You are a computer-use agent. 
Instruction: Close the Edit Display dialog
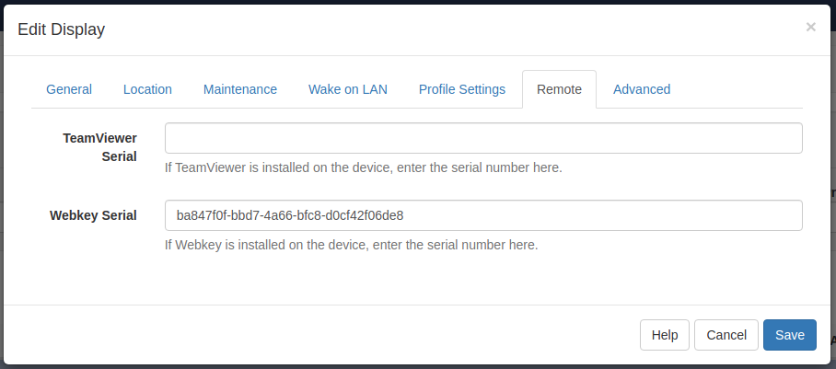(810, 28)
